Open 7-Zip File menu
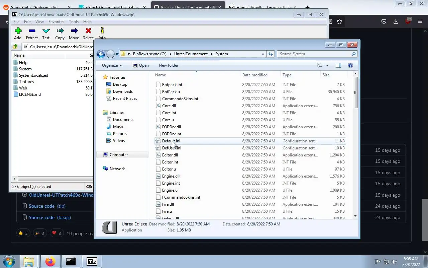This screenshot has width=428, height=268. [16, 22]
